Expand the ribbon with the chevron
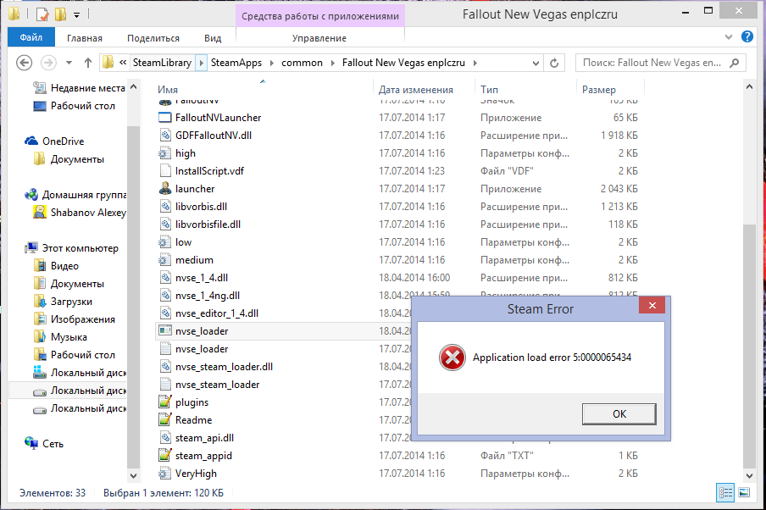This screenshot has width=766, height=510. [x=729, y=37]
